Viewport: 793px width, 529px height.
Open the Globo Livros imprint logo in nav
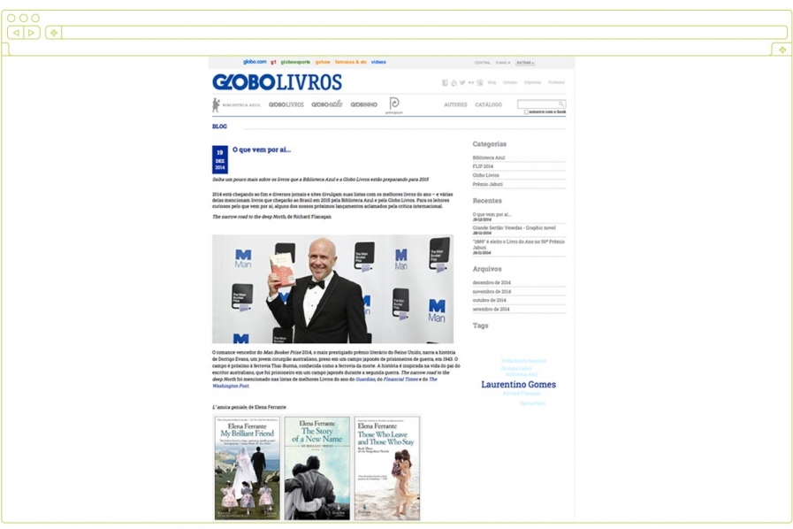286,104
